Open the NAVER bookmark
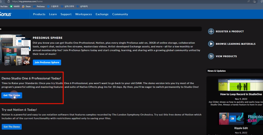Image resolution: width=263 pixels, height=135 pixels. (x=15, y=6)
